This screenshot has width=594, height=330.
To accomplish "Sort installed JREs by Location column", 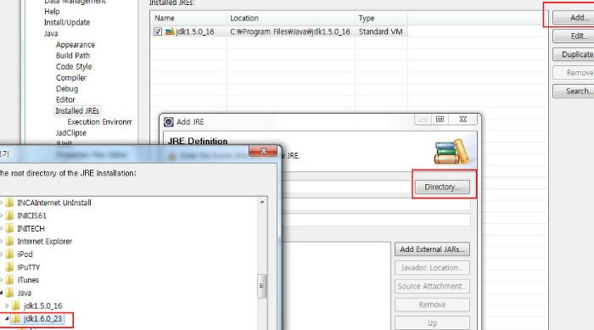I will tap(290, 18).
